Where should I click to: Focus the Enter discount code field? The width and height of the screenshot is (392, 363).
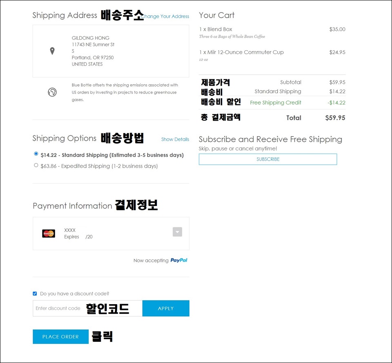pos(87,308)
